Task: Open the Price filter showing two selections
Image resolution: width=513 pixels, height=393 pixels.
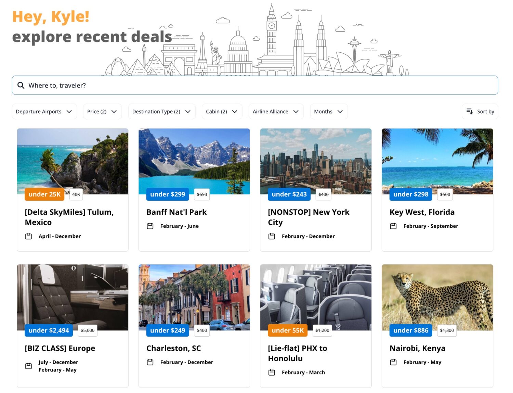Action: tap(102, 111)
